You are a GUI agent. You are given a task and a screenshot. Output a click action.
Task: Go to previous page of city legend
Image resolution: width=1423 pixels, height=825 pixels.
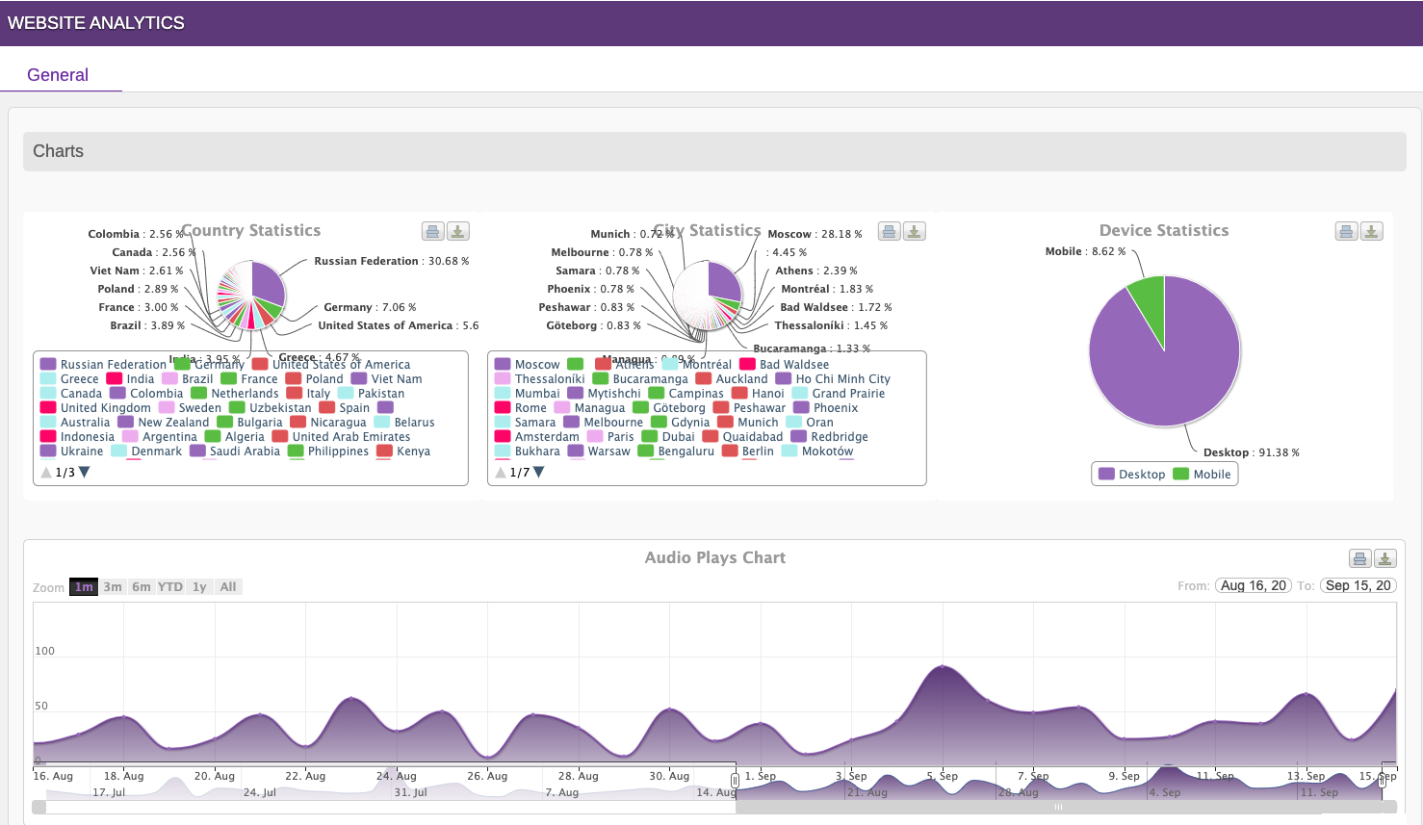pos(501,472)
